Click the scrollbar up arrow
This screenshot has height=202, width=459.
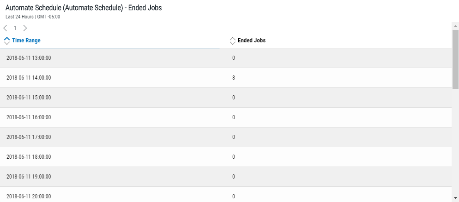click(455, 26)
